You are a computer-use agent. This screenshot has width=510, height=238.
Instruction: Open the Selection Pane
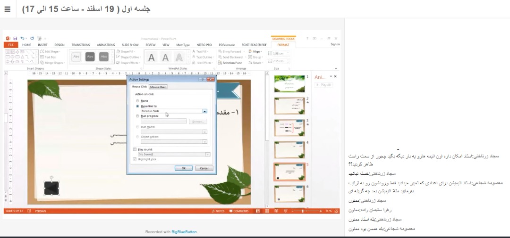(231, 63)
